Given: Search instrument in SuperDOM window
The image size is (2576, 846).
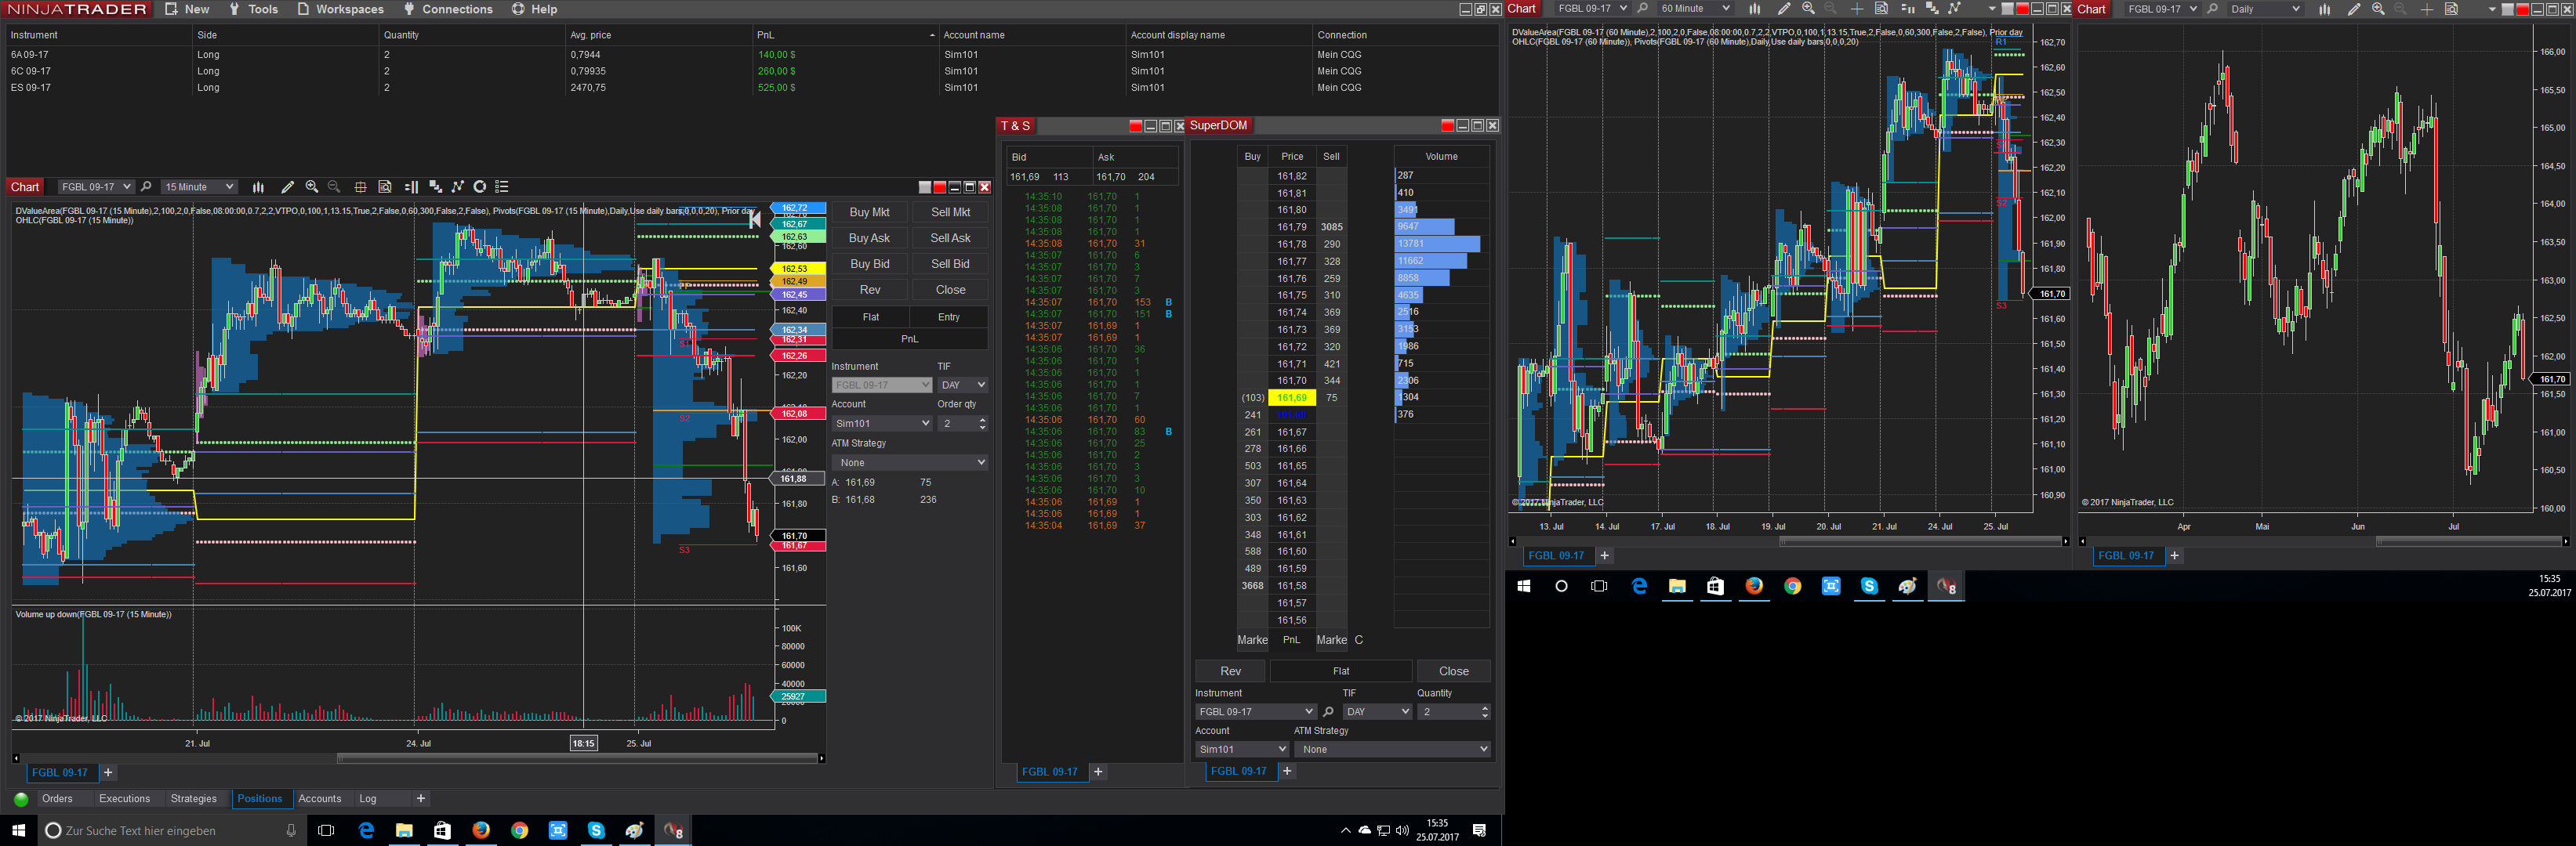Looking at the screenshot, I should tap(1328, 712).
